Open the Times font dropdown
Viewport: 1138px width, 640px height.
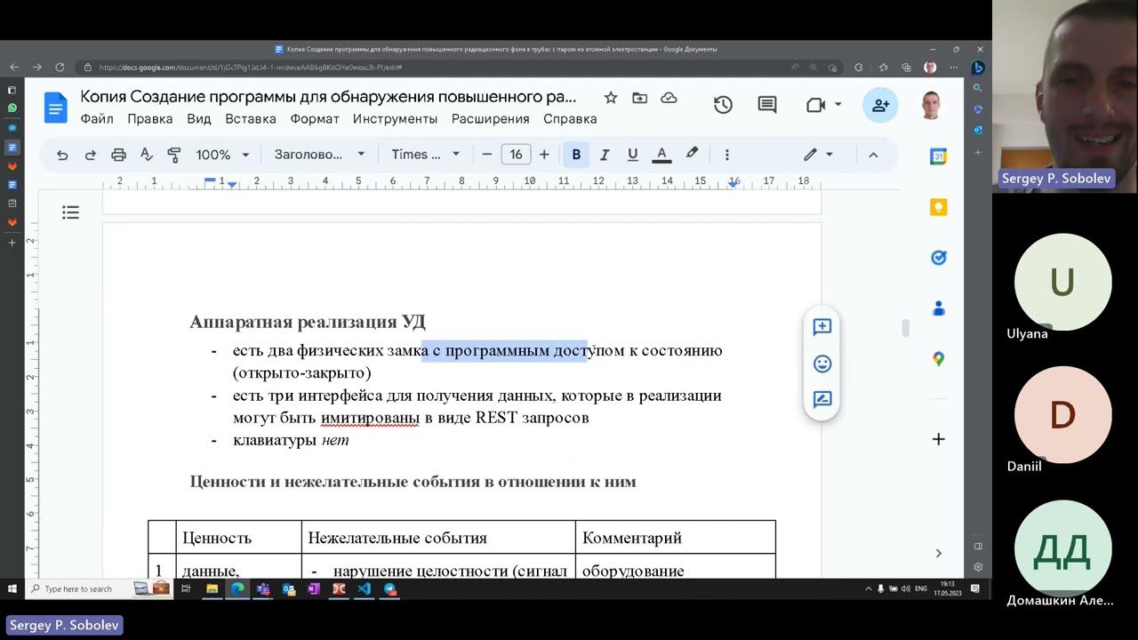coord(425,155)
